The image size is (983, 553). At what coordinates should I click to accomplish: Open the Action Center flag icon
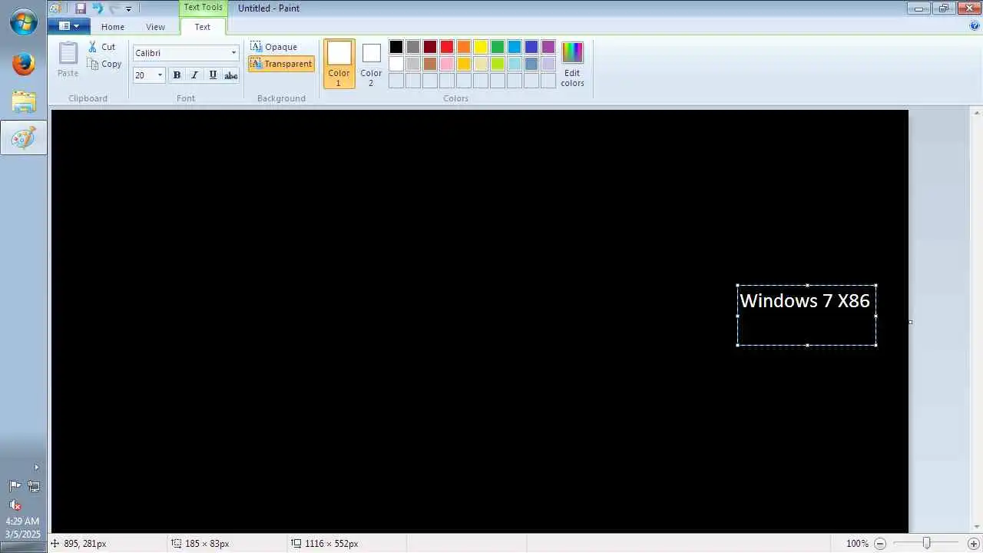pos(15,486)
